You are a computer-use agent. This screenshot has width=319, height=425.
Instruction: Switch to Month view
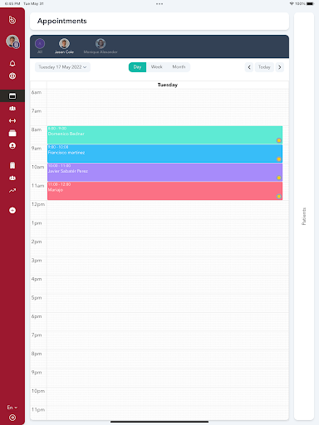[179, 67]
